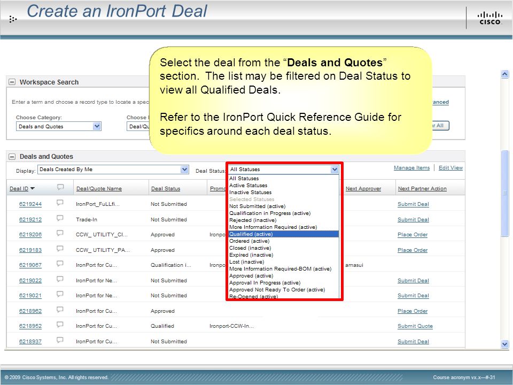Open deal 6218952 link
This screenshot has height=385, width=513.
pos(30,326)
